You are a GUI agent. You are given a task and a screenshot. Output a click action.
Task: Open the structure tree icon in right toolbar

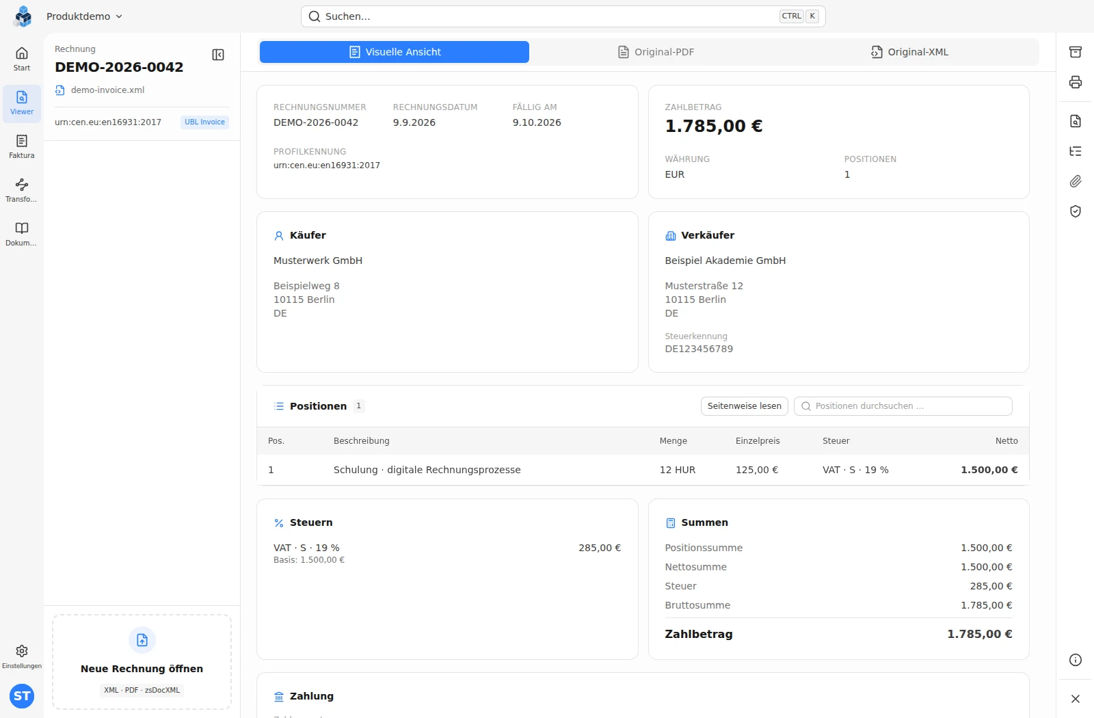[1076, 151]
